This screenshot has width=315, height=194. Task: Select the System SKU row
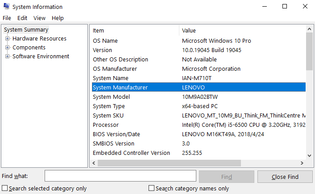pyautogui.click(x=199, y=115)
